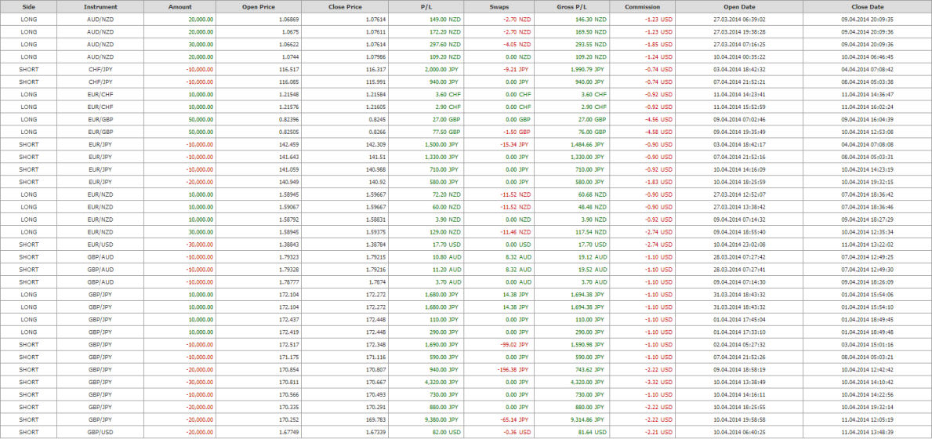This screenshot has height=439, width=932.
Task: Sort by the Open Date header
Action: coord(739,7)
